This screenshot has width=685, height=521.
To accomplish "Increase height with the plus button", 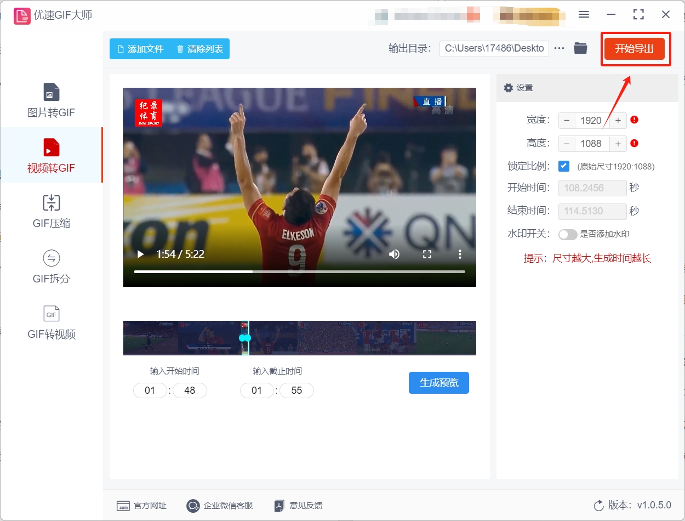I will (618, 144).
